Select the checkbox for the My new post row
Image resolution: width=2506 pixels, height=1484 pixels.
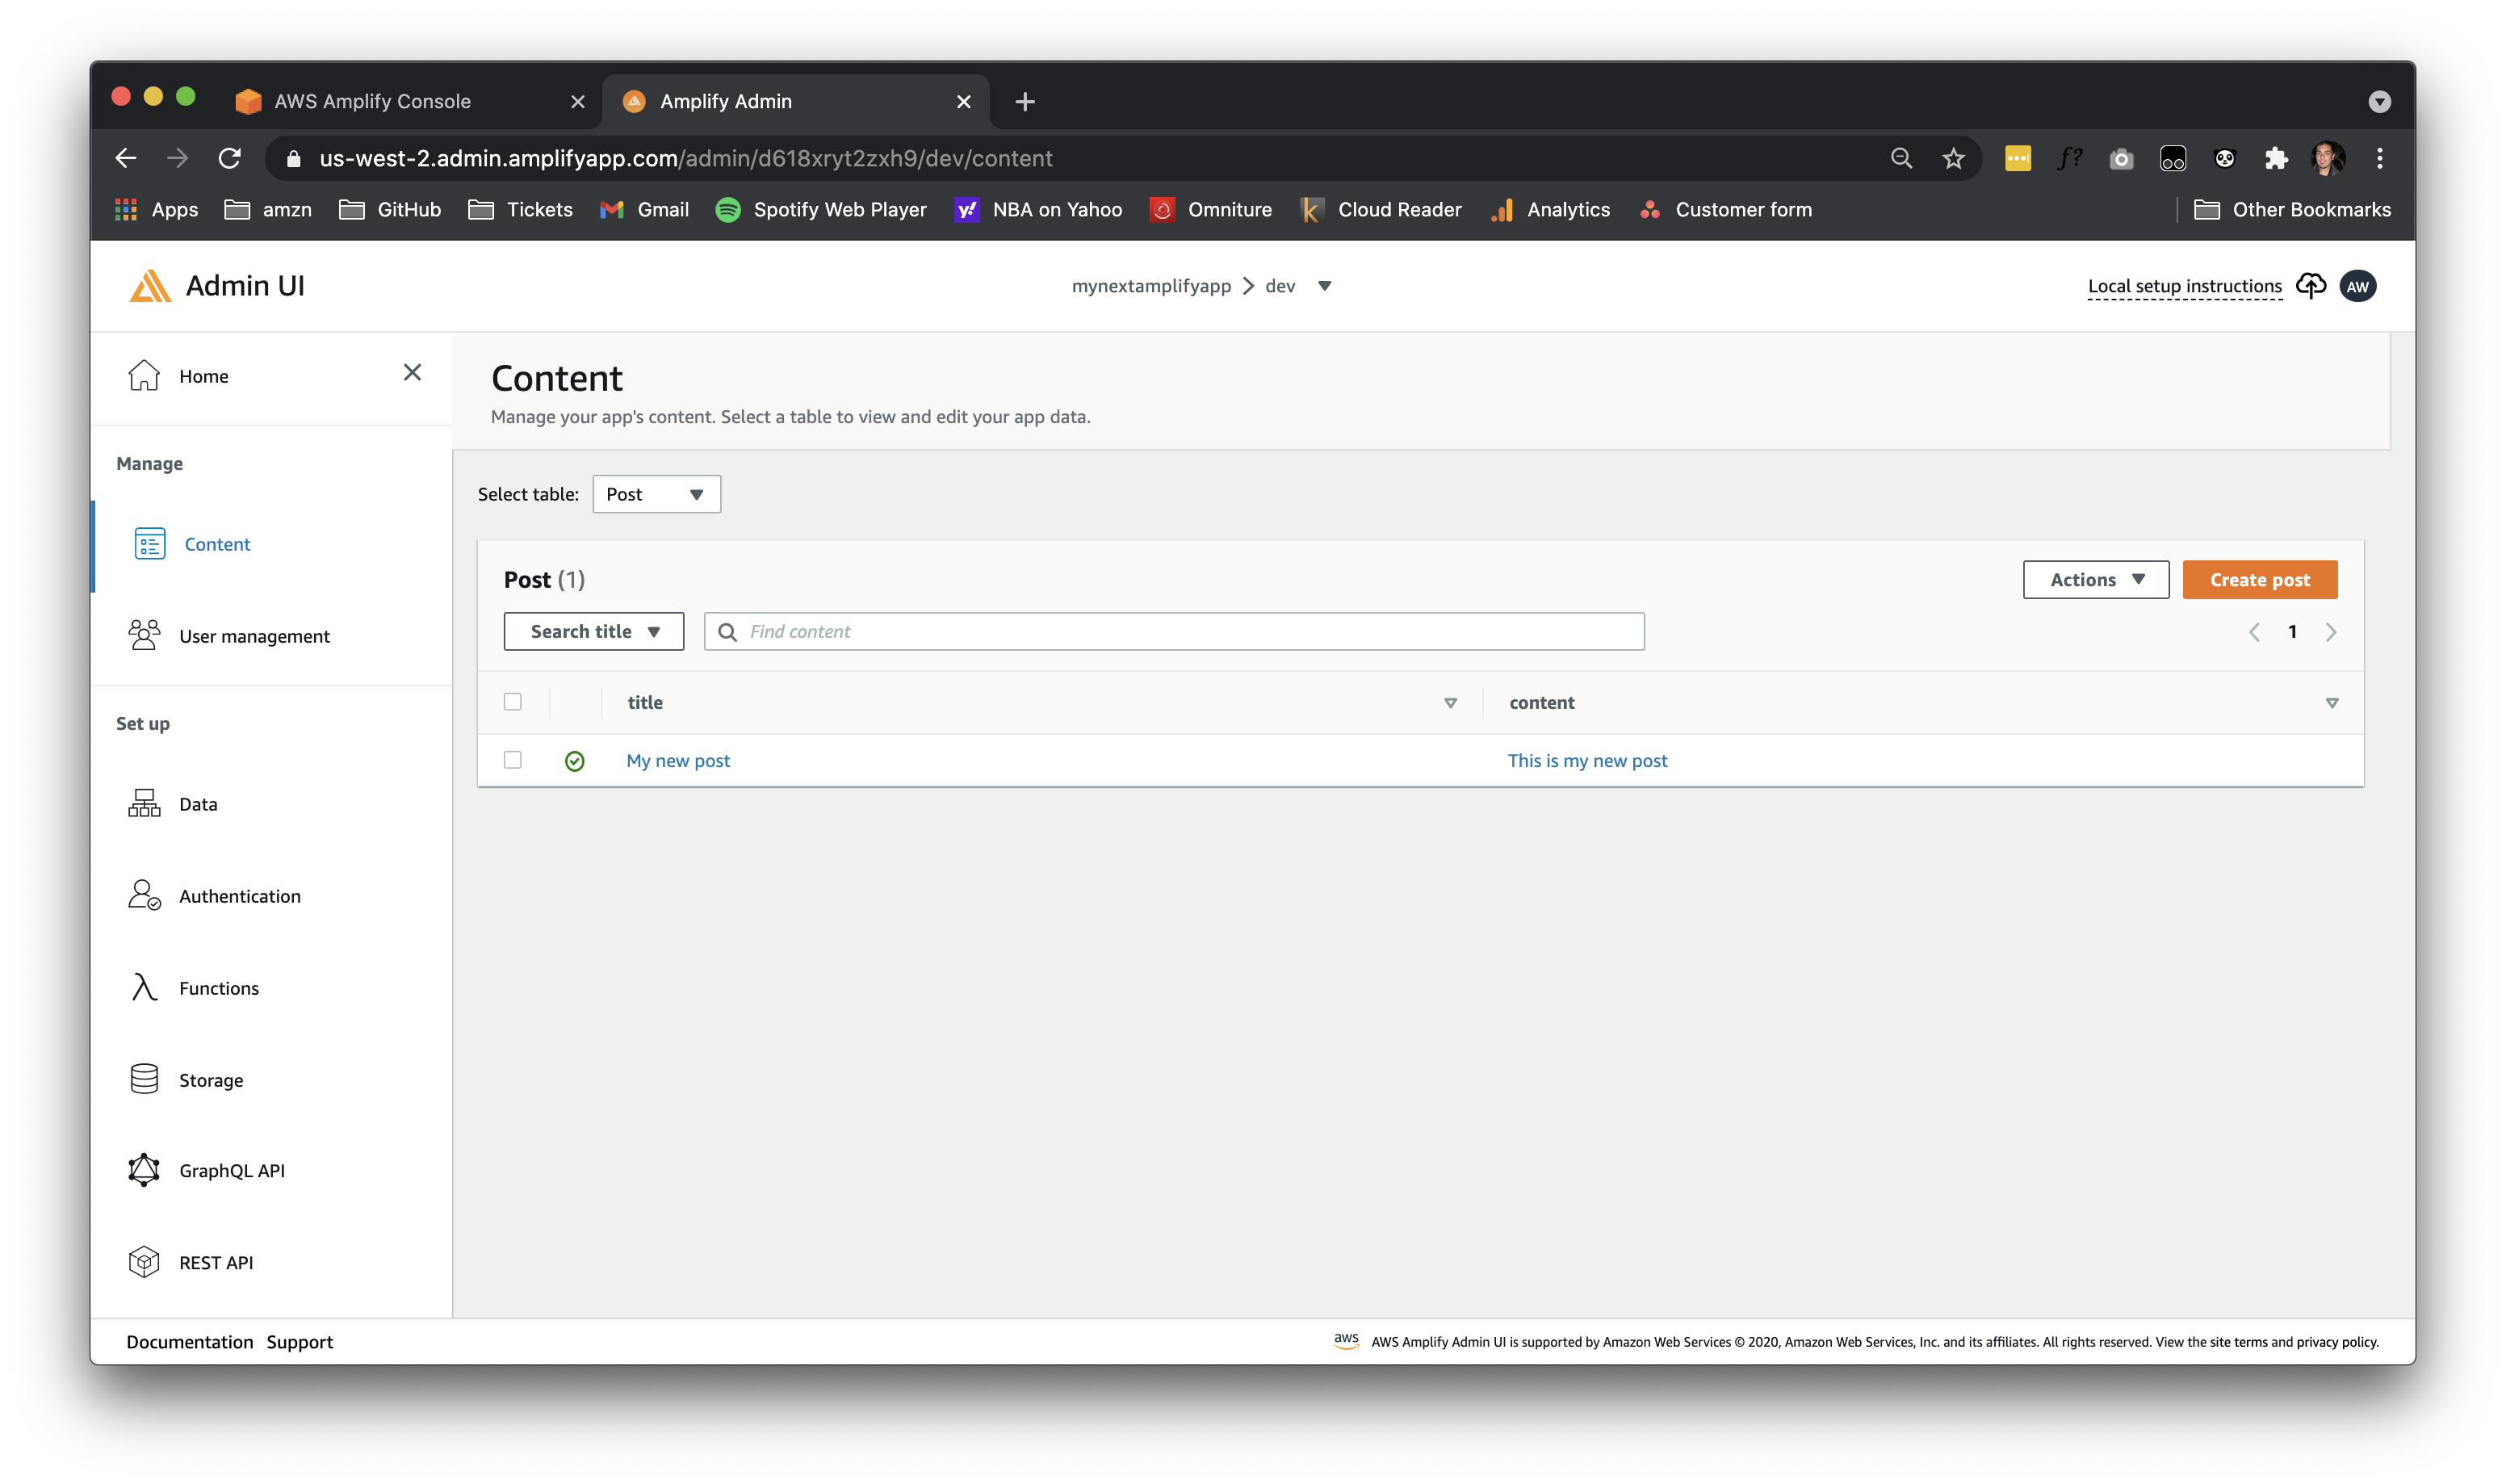(513, 760)
